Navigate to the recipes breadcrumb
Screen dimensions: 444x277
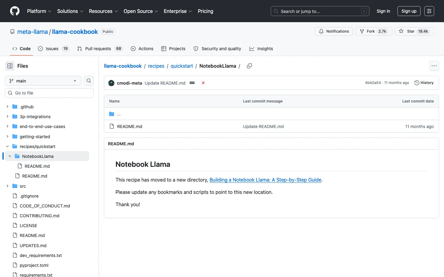tap(156, 66)
